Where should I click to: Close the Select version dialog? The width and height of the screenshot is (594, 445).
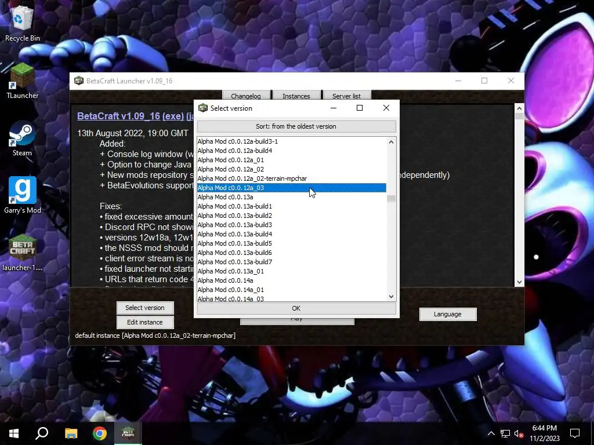386,108
